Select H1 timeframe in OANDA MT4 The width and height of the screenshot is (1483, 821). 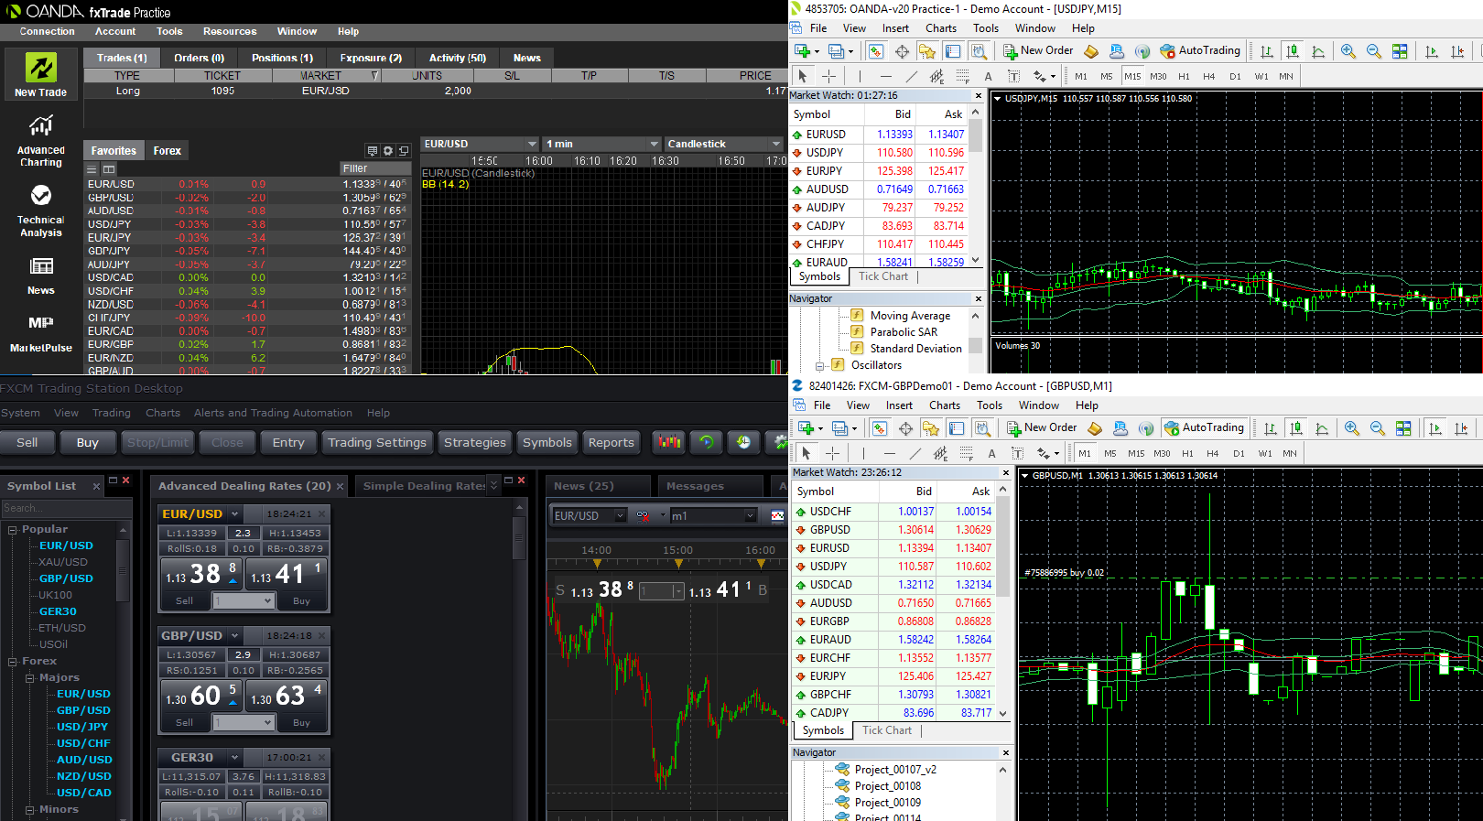click(x=1184, y=76)
